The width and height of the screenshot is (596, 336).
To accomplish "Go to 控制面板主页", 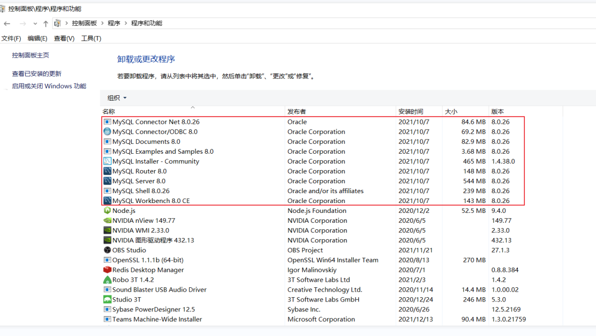I will (30, 55).
